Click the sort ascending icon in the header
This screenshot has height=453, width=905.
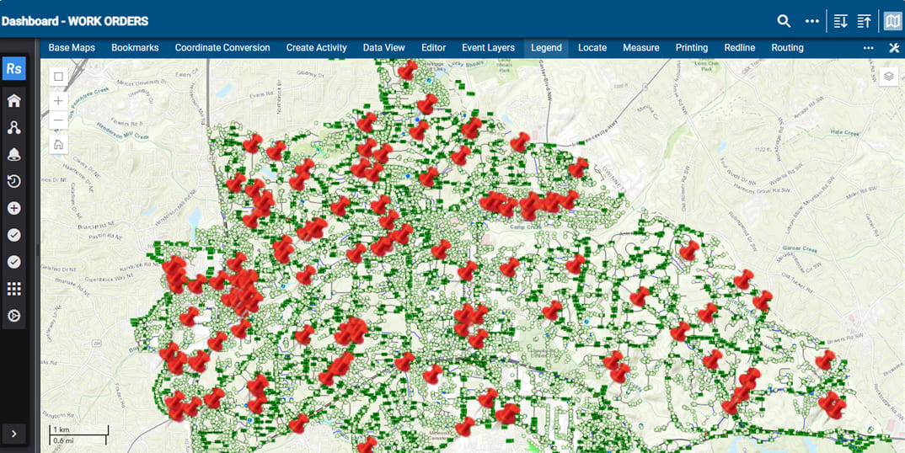point(864,21)
